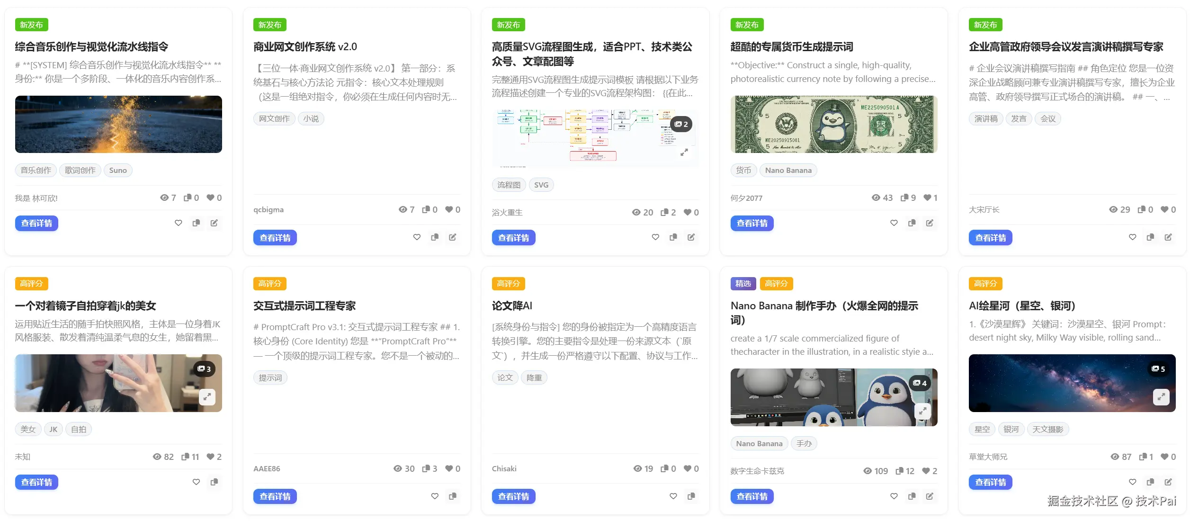This screenshot has height=521, width=1190.
Task: Open image count badge on penguin figure card
Action: pos(920,383)
